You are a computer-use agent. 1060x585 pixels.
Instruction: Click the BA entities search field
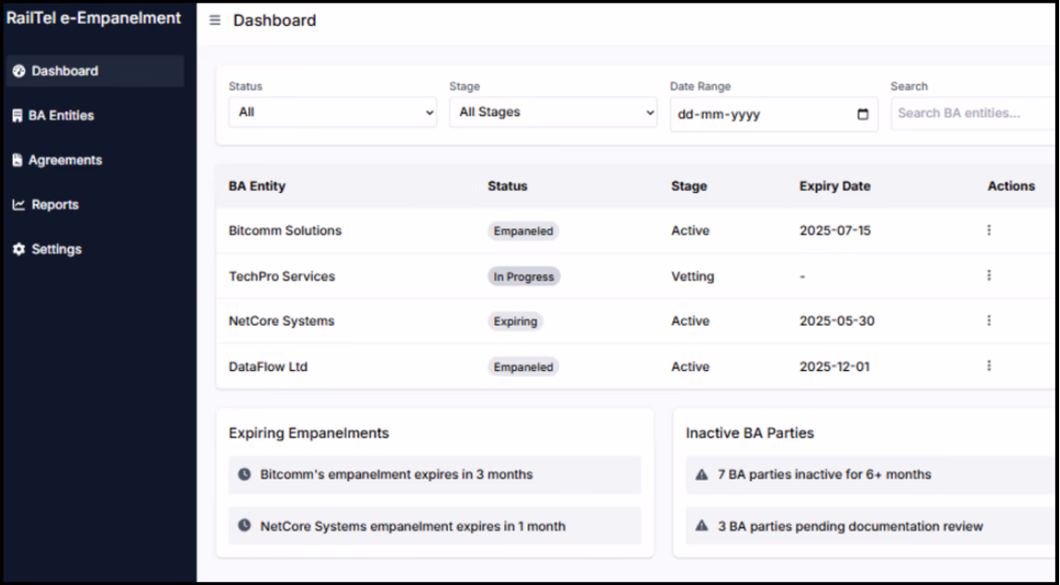point(970,112)
